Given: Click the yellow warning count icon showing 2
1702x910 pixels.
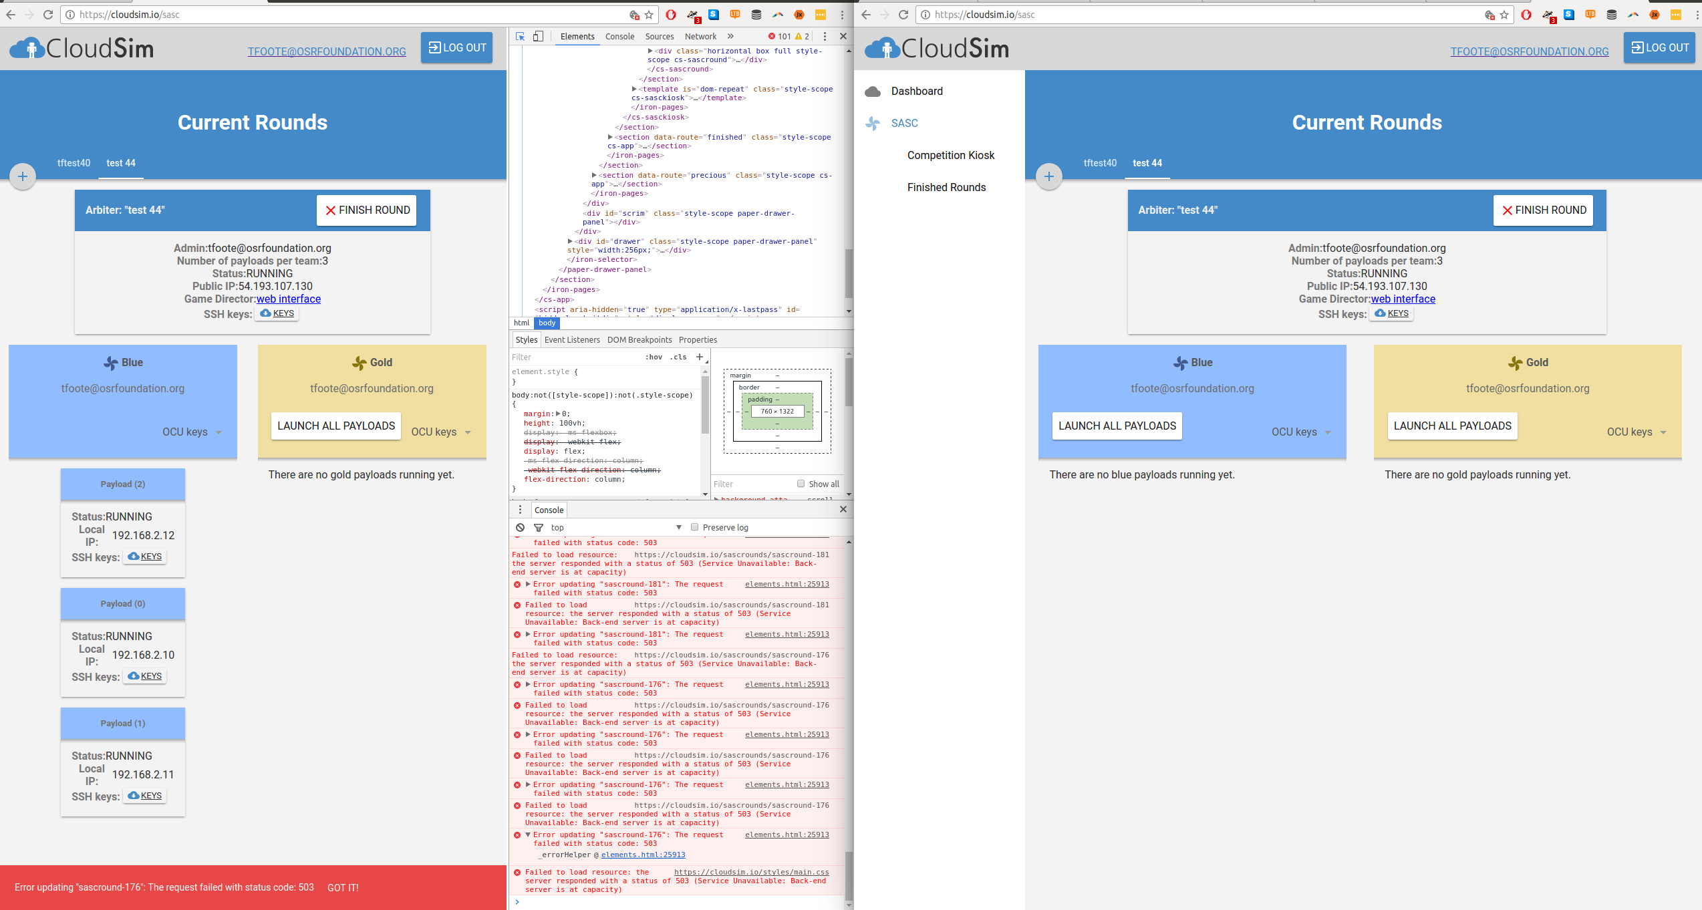Looking at the screenshot, I should [x=799, y=37].
